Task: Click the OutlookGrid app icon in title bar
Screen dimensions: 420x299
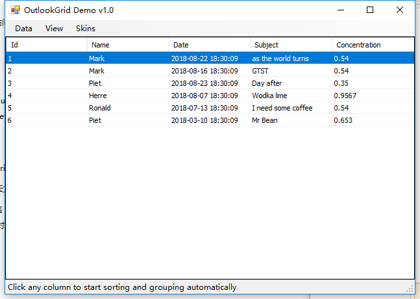Action: tap(16, 10)
